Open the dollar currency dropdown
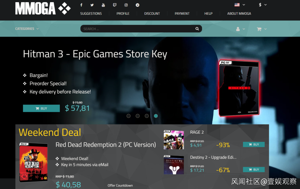Screen dimensions: 300x189 tap(263, 5)
